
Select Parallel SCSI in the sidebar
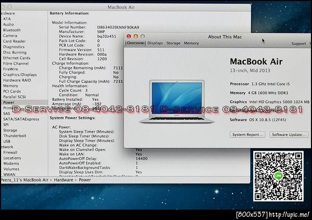tap(15, 97)
